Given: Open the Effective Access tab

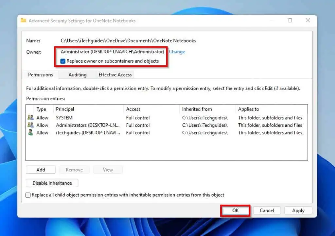Looking at the screenshot, I should click(x=115, y=75).
